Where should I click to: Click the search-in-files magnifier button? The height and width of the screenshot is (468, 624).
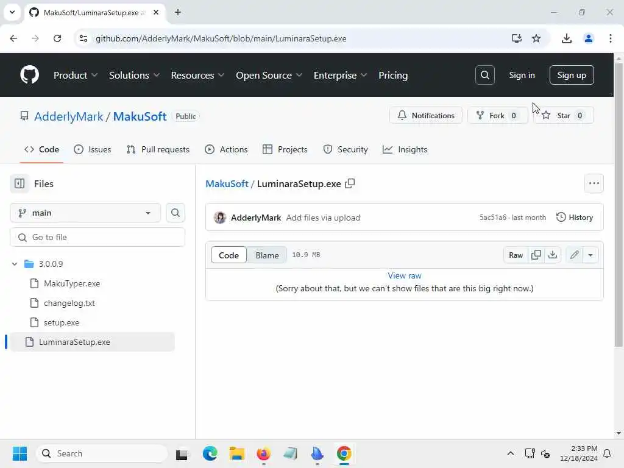(x=175, y=213)
